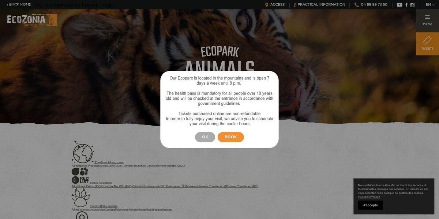Go back via Back Home link
The height and width of the screenshot is (219, 439).
[x=19, y=5]
